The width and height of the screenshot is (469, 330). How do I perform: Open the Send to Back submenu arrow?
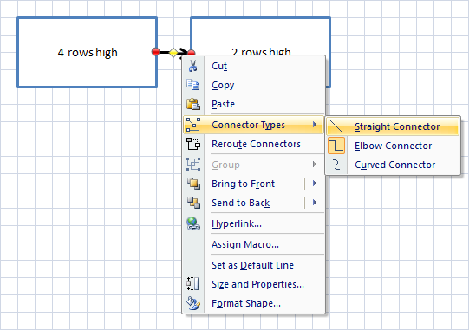[315, 203]
